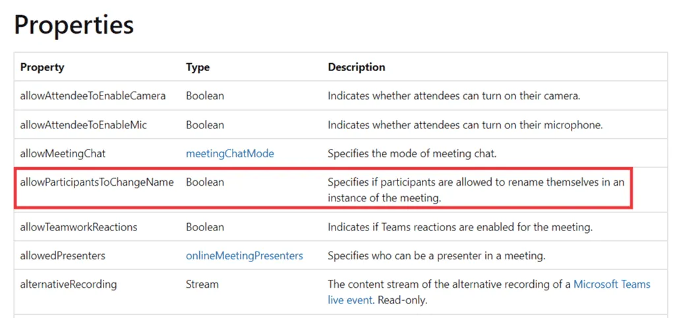
Task: Open the meetingChatMode type link
Action: (229, 153)
